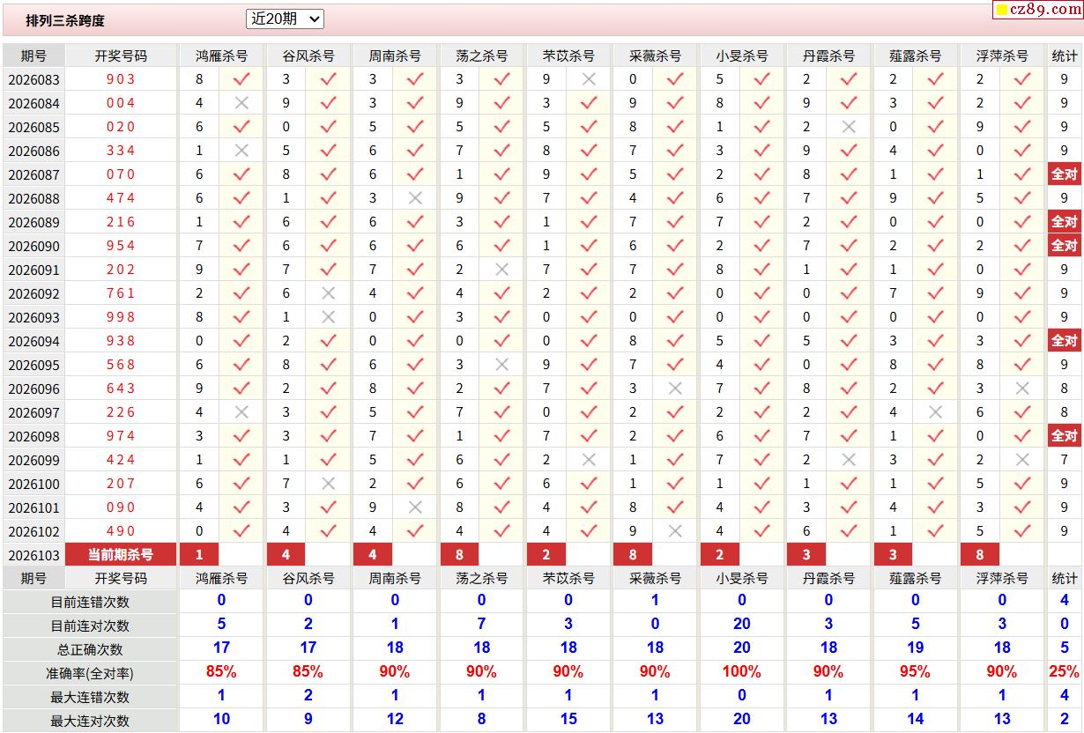This screenshot has width=1084, height=733.
Task: Click the X mark for 采薇杀号 in row 2026096
Action: [675, 389]
